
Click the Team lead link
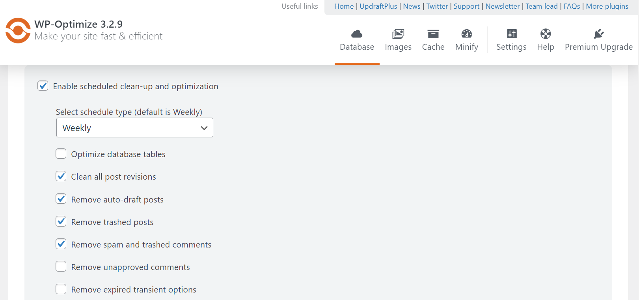coord(542,6)
